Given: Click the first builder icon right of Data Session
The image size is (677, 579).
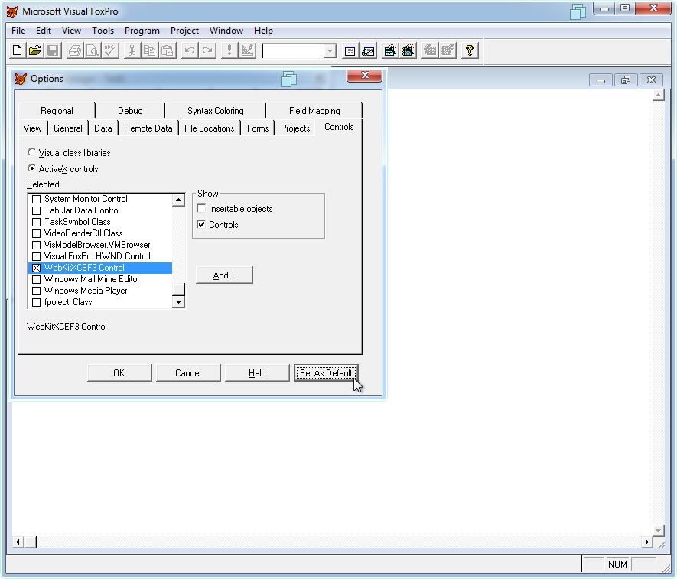Looking at the screenshot, I should click(x=390, y=51).
